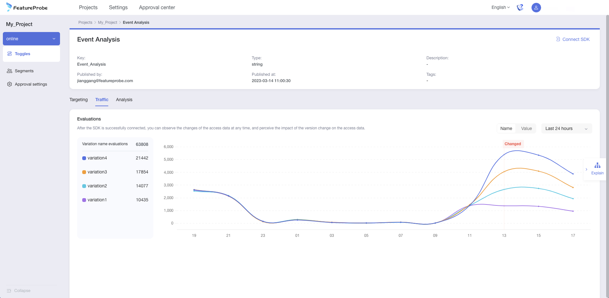Switch evaluations view to Name
The height and width of the screenshot is (298, 609).
click(506, 128)
